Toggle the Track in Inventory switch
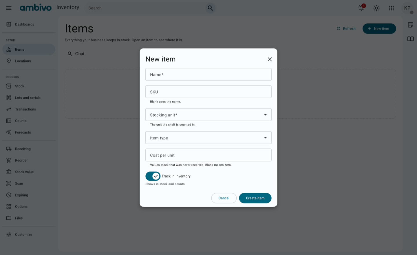Screen dimensions: 417x255 click(x=153, y=176)
